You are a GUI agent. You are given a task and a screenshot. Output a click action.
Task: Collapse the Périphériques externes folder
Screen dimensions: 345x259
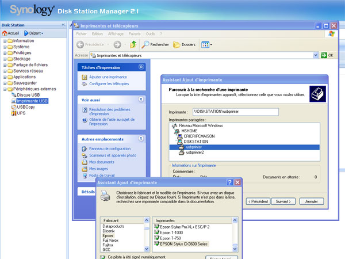5,89
